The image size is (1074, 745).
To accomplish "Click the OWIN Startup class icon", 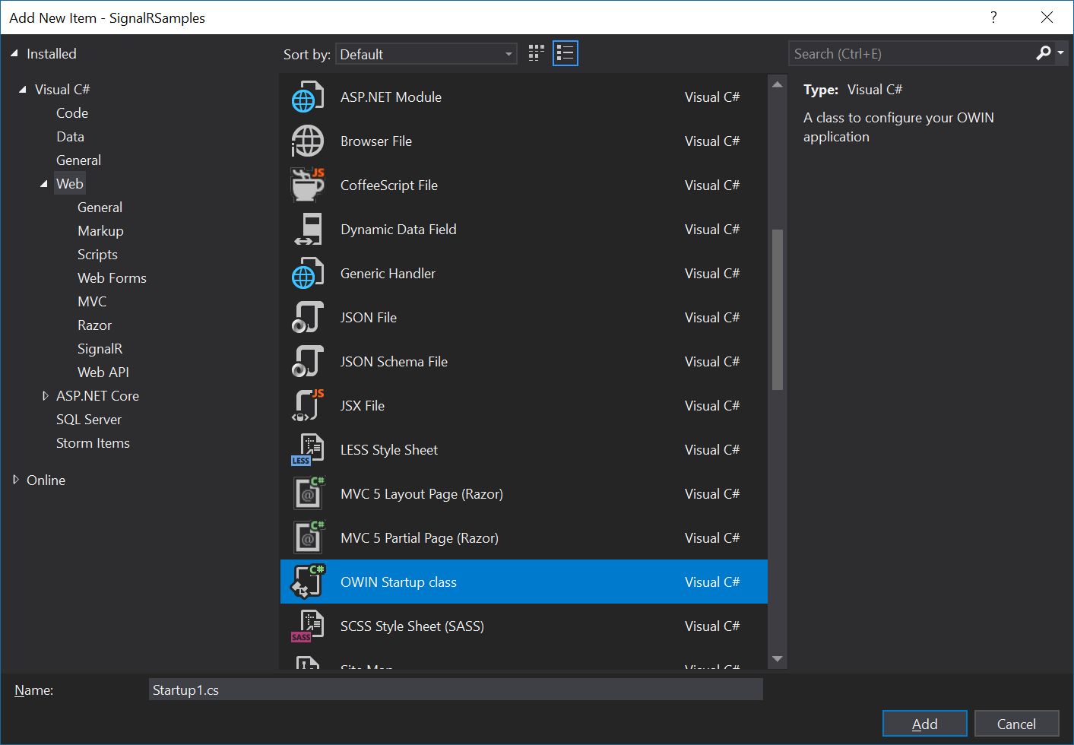I will click(x=308, y=582).
